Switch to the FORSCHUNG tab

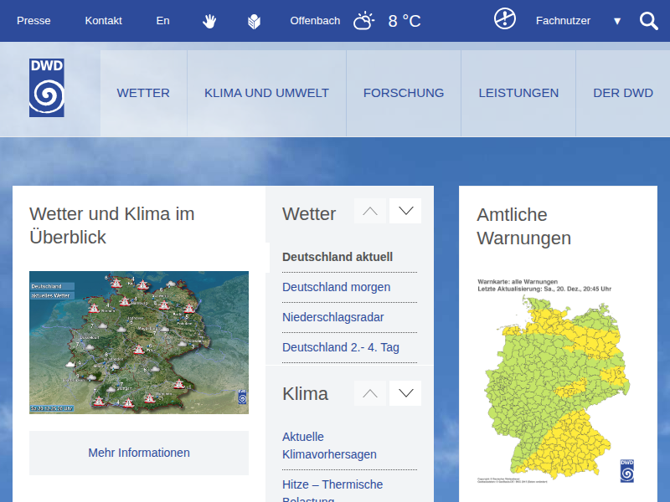(x=404, y=93)
